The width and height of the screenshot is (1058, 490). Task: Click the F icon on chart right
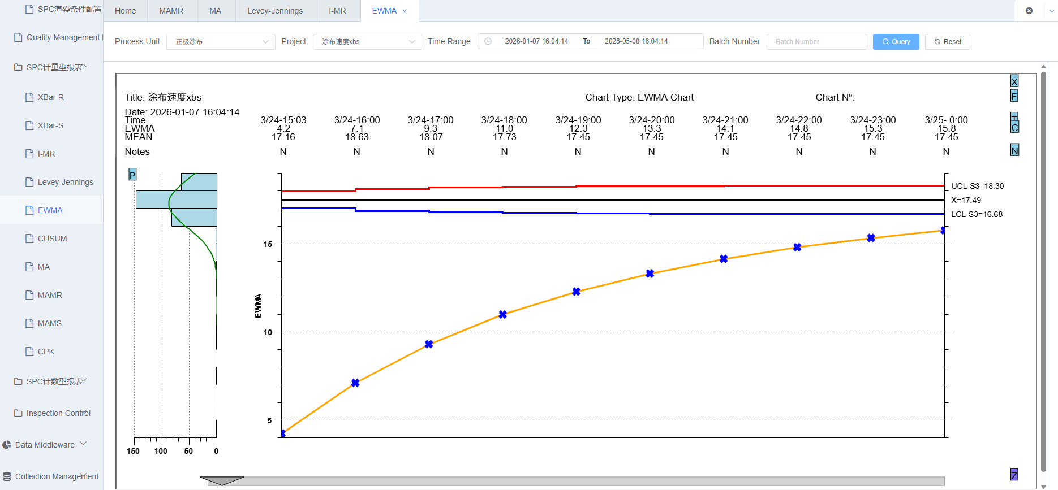(x=1014, y=96)
